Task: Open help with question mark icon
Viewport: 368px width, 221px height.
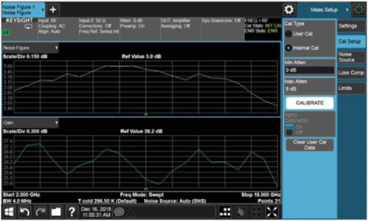Action: [x=72, y=212]
